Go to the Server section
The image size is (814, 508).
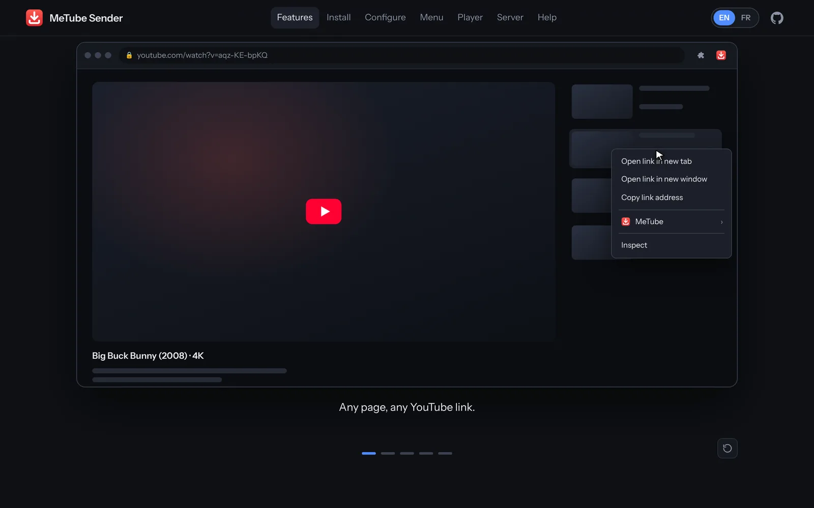pos(510,18)
